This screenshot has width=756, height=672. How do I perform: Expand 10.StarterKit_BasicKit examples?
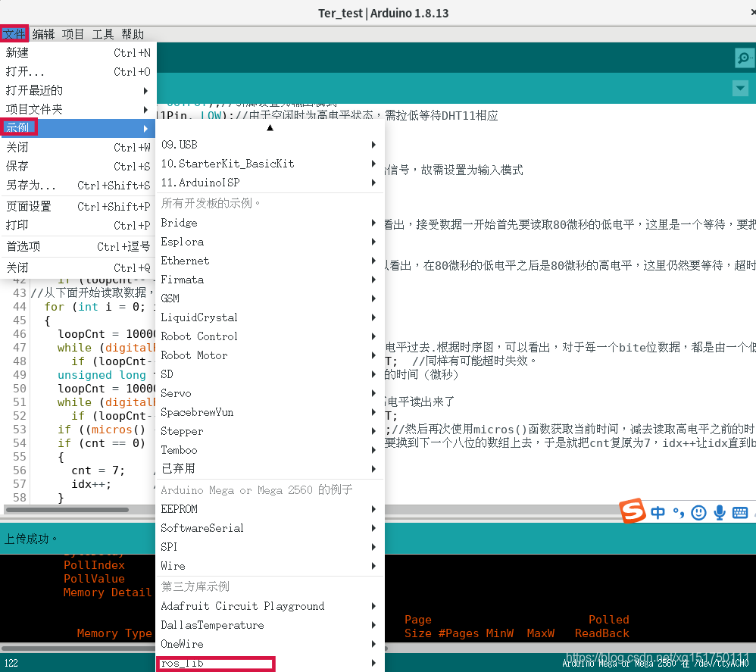click(270, 164)
